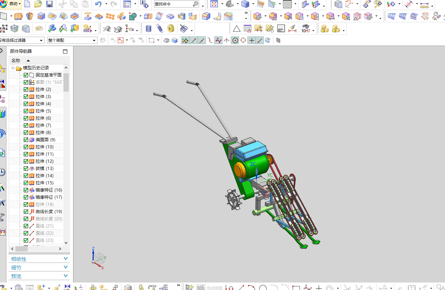Click the Information icon
This screenshot has height=290, width=445.
pos(144,4)
